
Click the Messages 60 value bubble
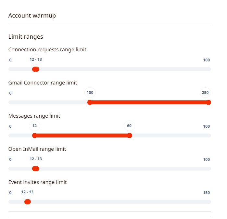point(129,126)
